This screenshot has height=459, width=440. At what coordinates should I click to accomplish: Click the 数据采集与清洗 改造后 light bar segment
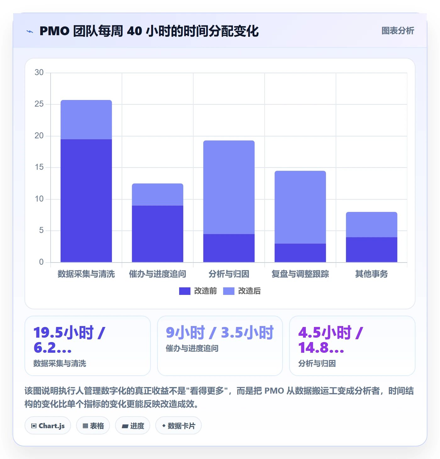[x=86, y=120]
